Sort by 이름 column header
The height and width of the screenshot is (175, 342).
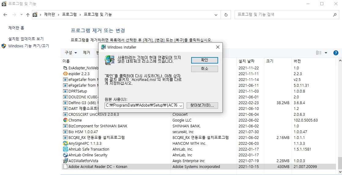(66, 61)
